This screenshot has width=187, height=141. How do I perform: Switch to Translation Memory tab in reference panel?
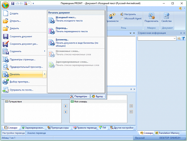point(167,133)
